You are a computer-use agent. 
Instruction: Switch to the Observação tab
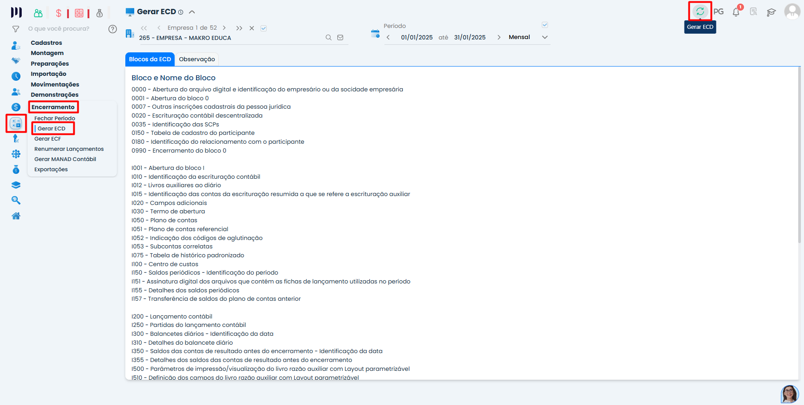197,59
